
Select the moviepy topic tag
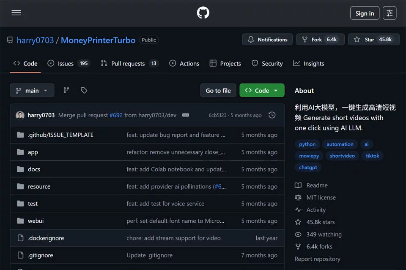point(309,156)
